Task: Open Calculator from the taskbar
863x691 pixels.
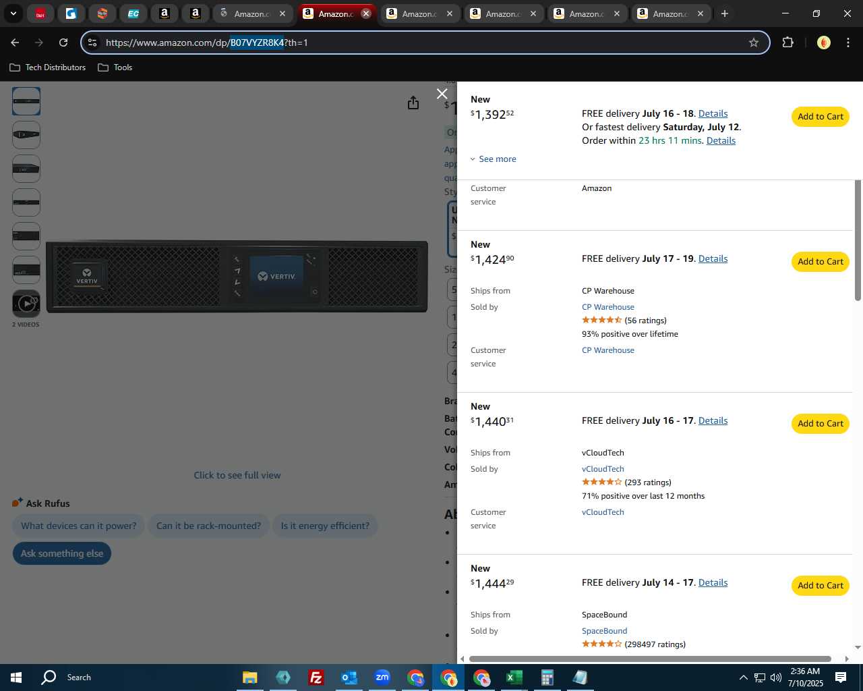Action: pyautogui.click(x=547, y=678)
